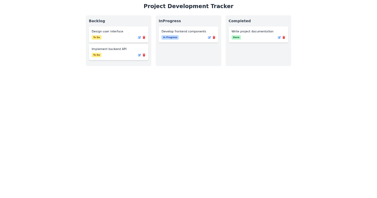Click the In Progress badge
The width and height of the screenshot is (377, 198).
[x=170, y=37]
